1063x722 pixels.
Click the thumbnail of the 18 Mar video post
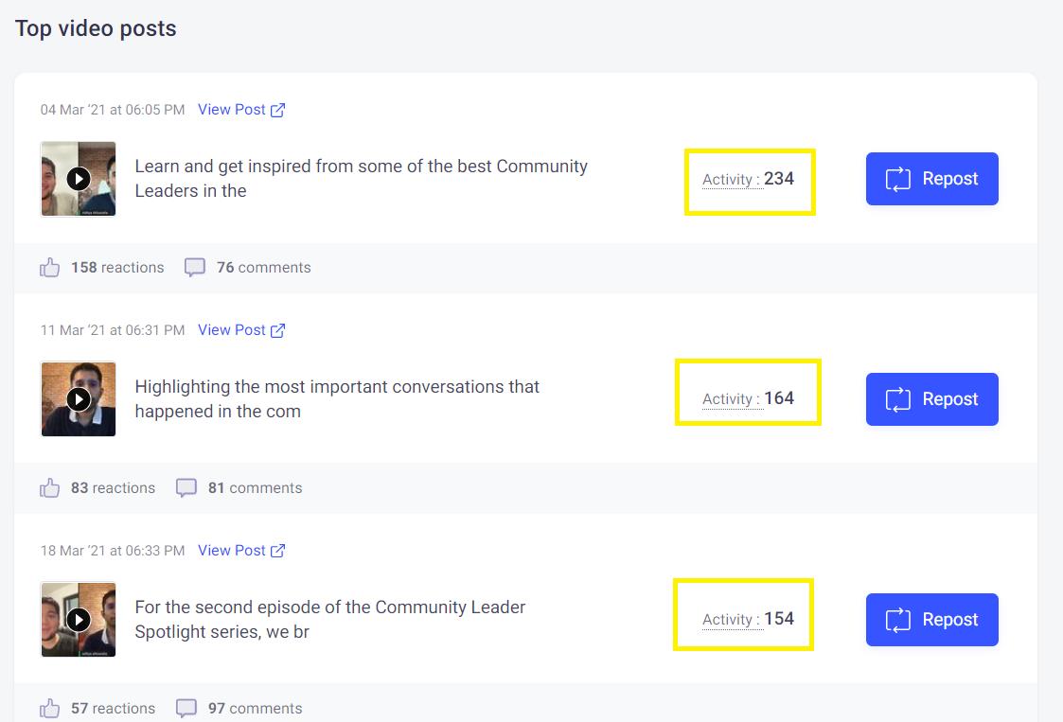(x=78, y=619)
